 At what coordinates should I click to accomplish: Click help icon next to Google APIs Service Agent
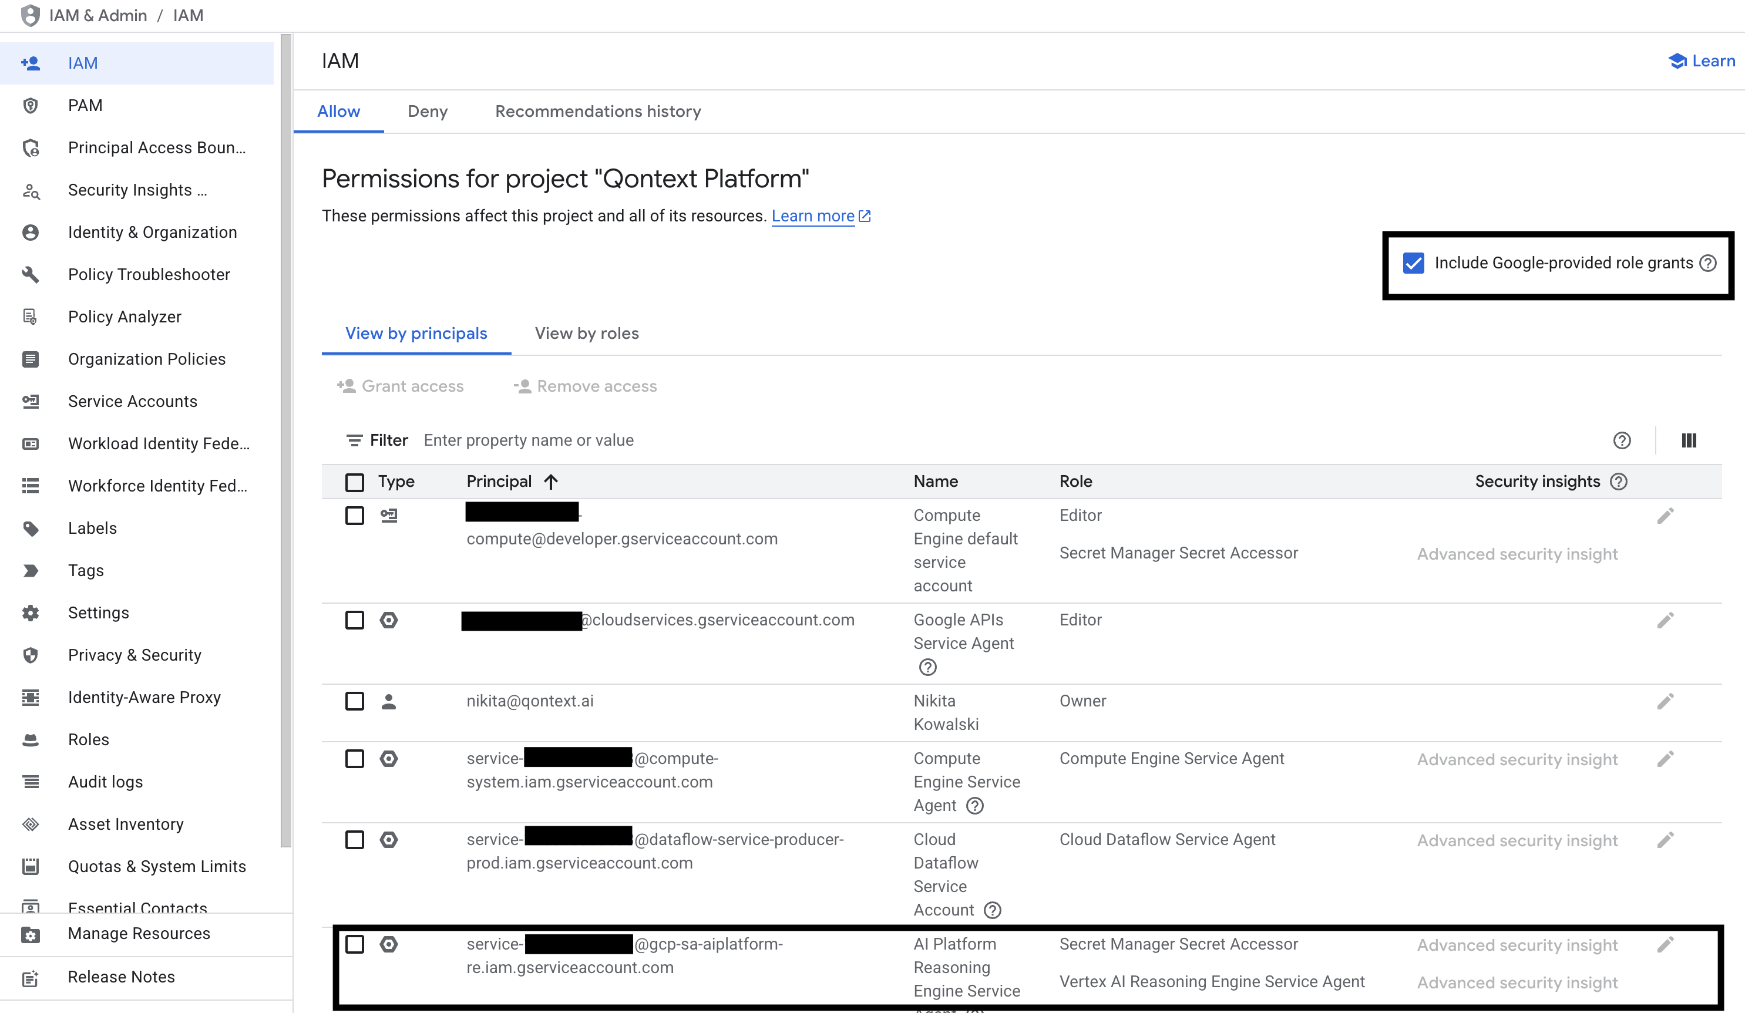click(x=927, y=667)
